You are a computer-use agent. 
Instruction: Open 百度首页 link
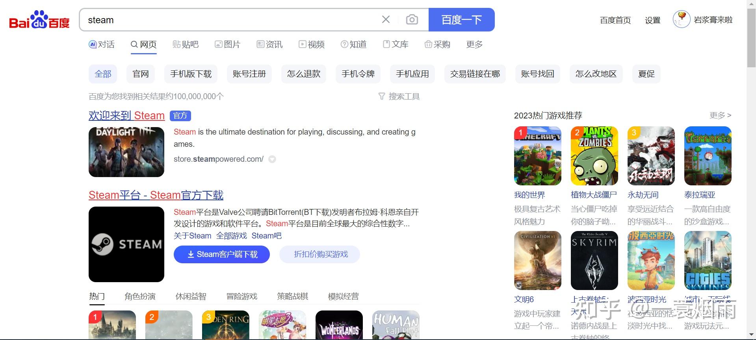click(x=615, y=20)
